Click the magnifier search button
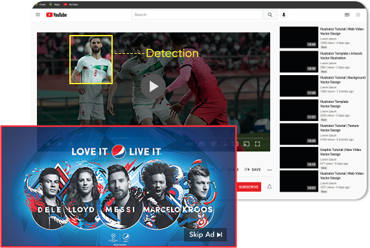The width and height of the screenshot is (370, 248). tap(270, 15)
